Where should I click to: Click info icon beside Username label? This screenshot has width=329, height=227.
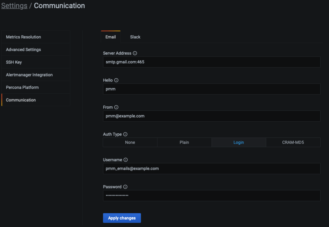pos(126,160)
